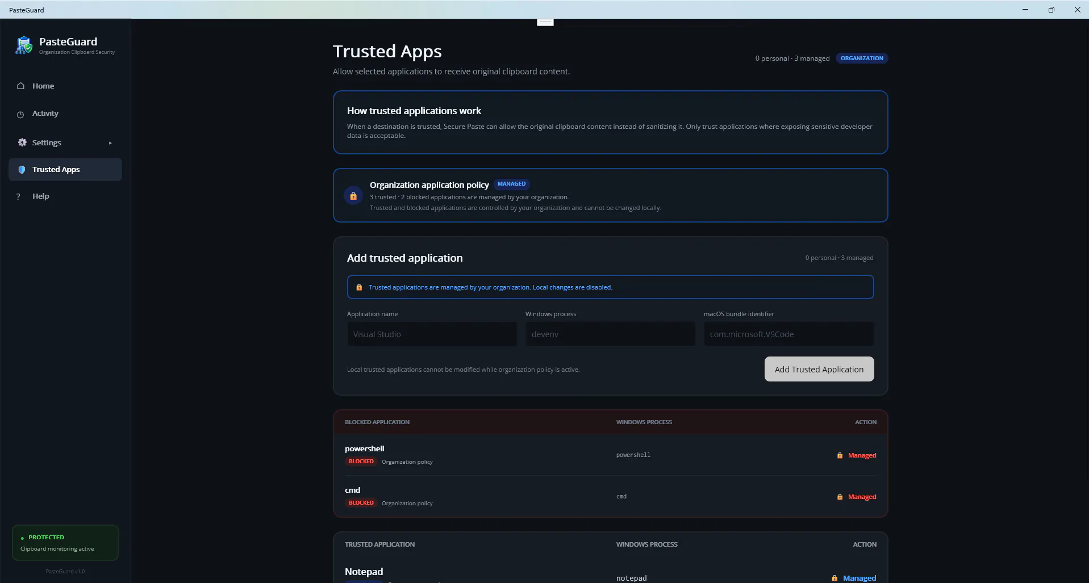Image resolution: width=1089 pixels, height=583 pixels.
Task: Click the round lock icon in organization policy card
Action: tap(353, 196)
